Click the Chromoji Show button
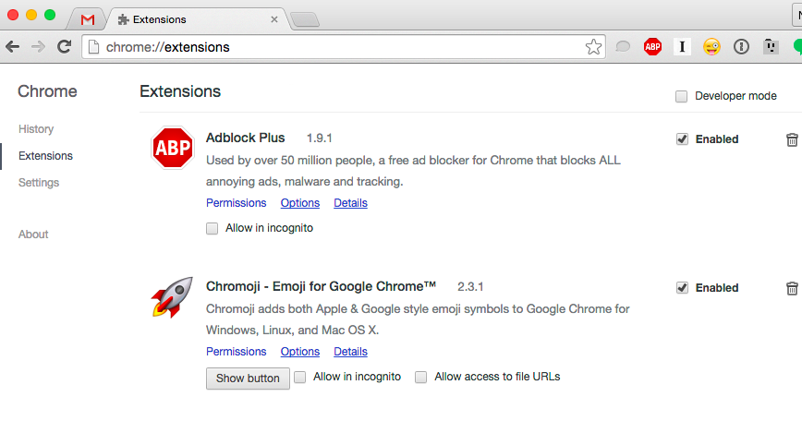Viewport: 802px width, 421px height. tap(248, 378)
